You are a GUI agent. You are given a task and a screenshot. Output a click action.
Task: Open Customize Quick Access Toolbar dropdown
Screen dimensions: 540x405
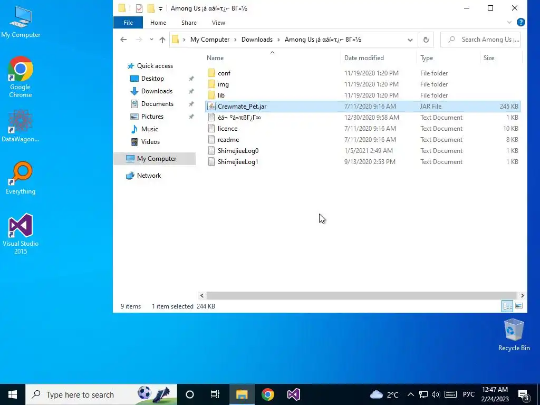click(160, 8)
